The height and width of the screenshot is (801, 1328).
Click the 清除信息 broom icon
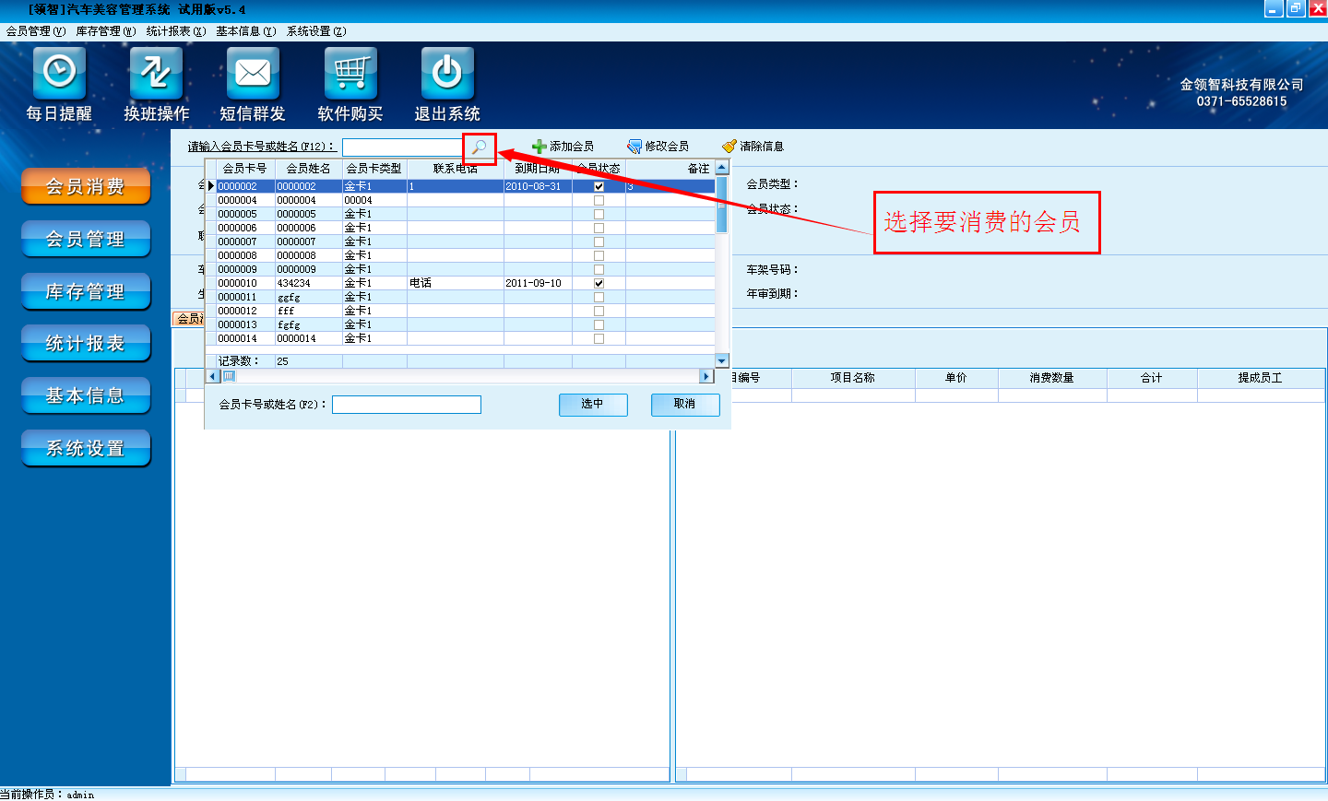(x=729, y=147)
